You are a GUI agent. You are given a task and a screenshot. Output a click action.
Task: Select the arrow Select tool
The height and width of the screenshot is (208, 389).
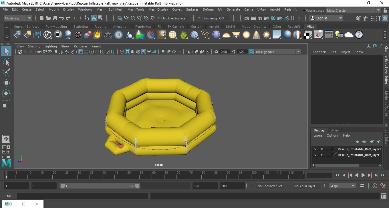tap(6, 51)
